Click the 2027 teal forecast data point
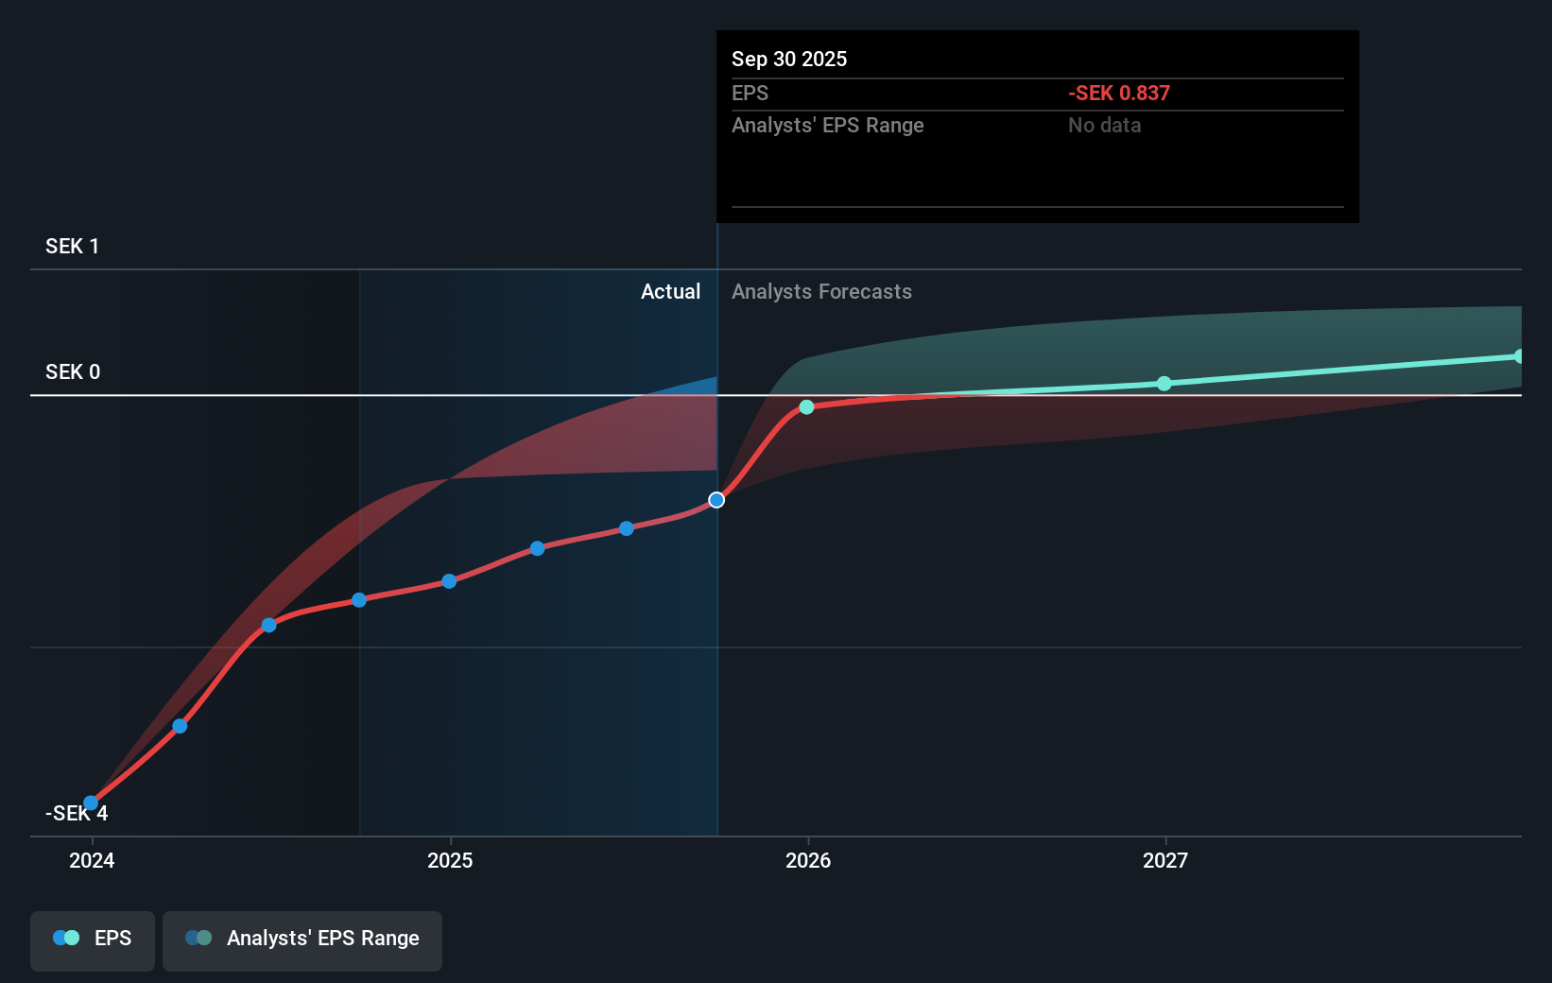Image resolution: width=1552 pixels, height=983 pixels. (x=1164, y=384)
